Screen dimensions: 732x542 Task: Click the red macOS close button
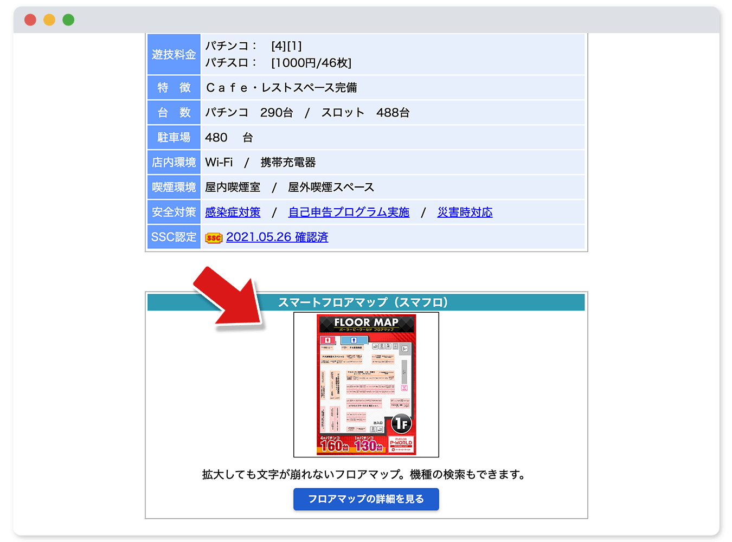(x=30, y=20)
